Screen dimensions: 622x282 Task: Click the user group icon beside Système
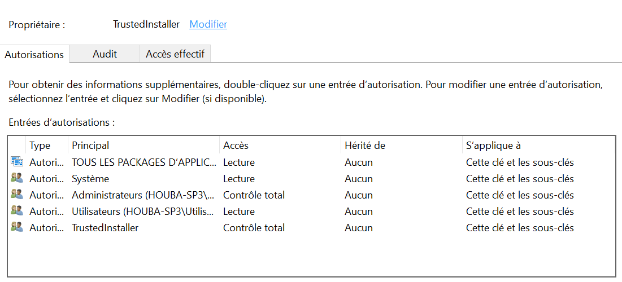click(16, 178)
